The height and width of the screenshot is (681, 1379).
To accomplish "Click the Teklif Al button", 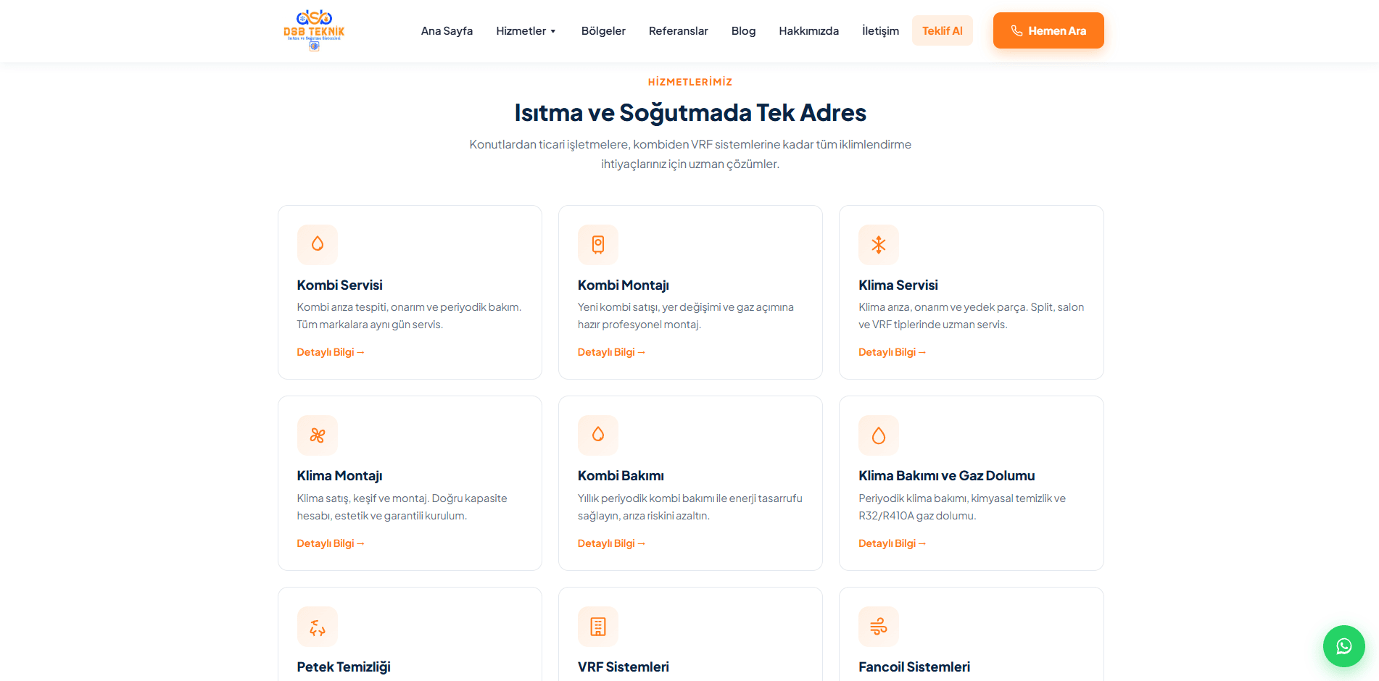I will click(943, 30).
